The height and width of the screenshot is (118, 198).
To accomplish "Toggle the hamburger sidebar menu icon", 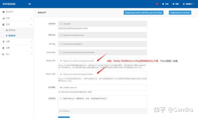I will click(30, 4).
